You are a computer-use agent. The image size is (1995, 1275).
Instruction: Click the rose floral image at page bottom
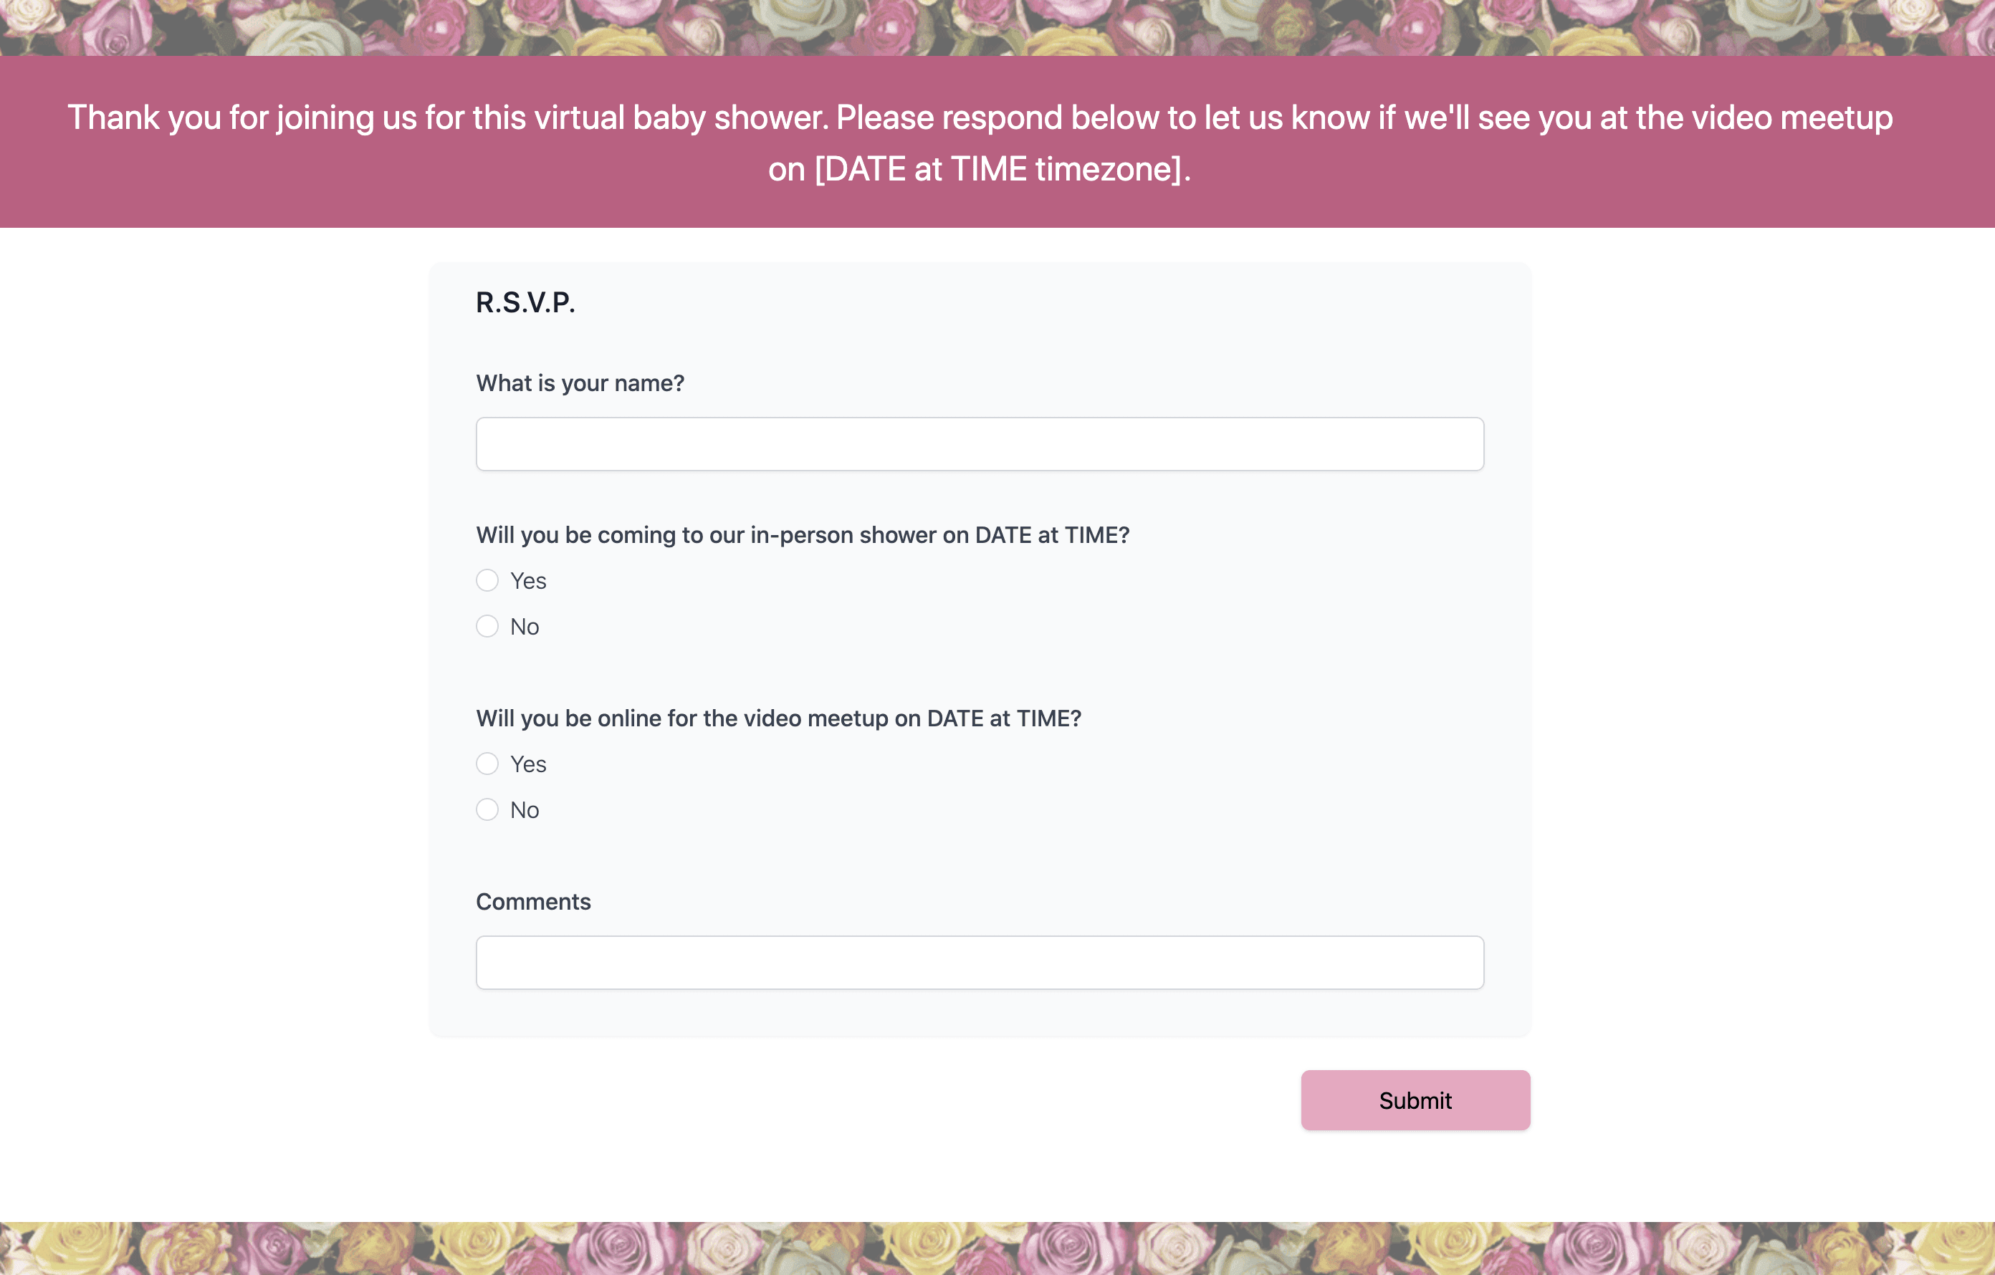tap(997, 1248)
